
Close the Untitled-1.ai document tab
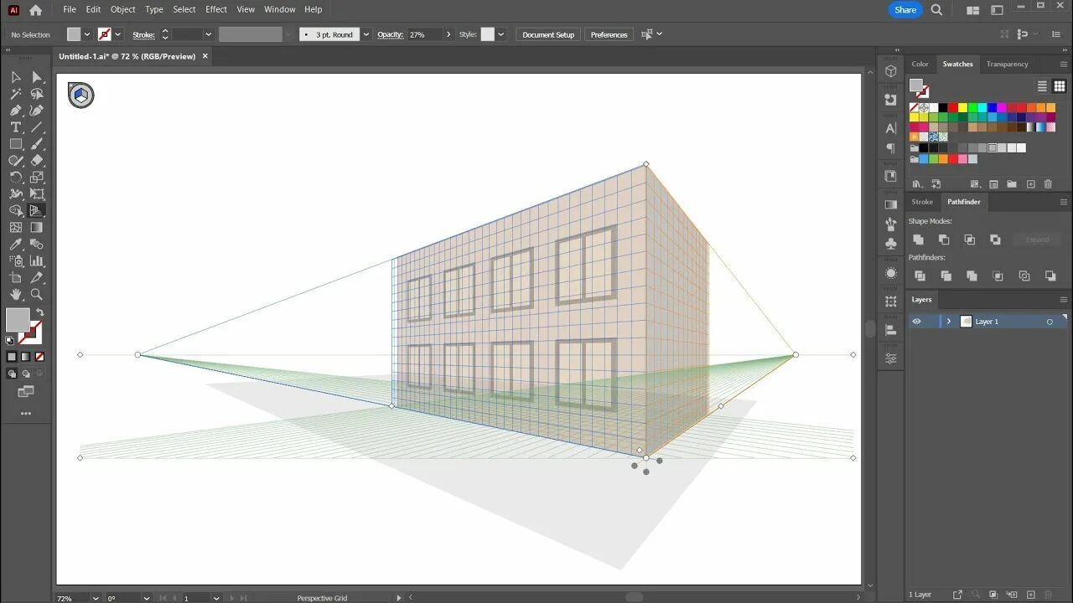click(205, 56)
